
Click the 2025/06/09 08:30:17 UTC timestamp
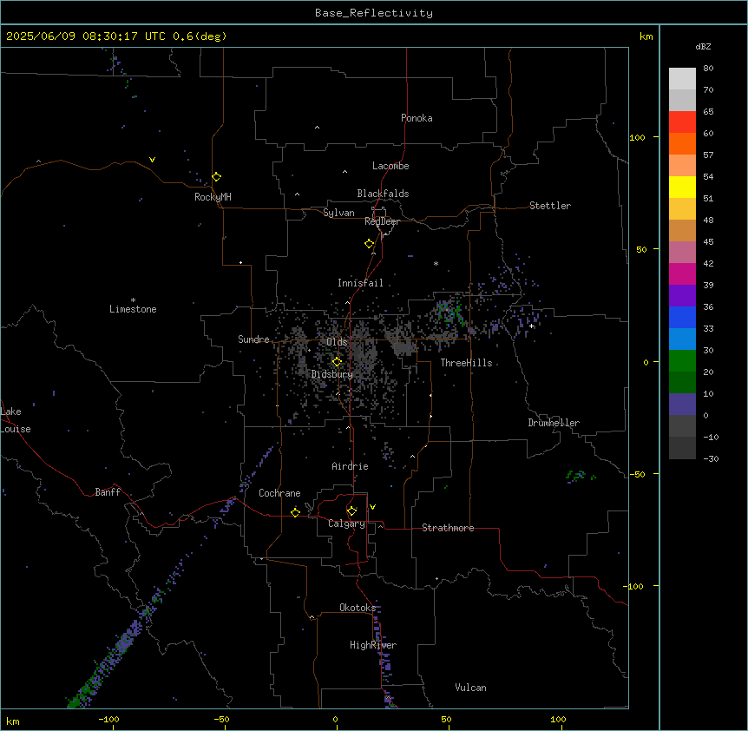tap(85, 36)
